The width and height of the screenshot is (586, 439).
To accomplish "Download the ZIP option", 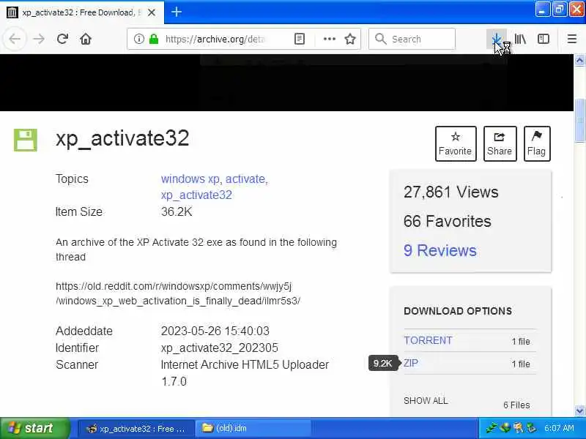I will pos(411,363).
